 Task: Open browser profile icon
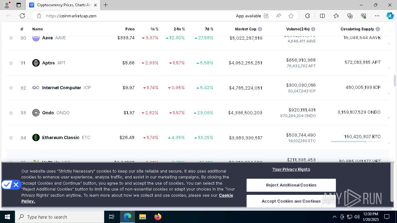click(7, 5)
